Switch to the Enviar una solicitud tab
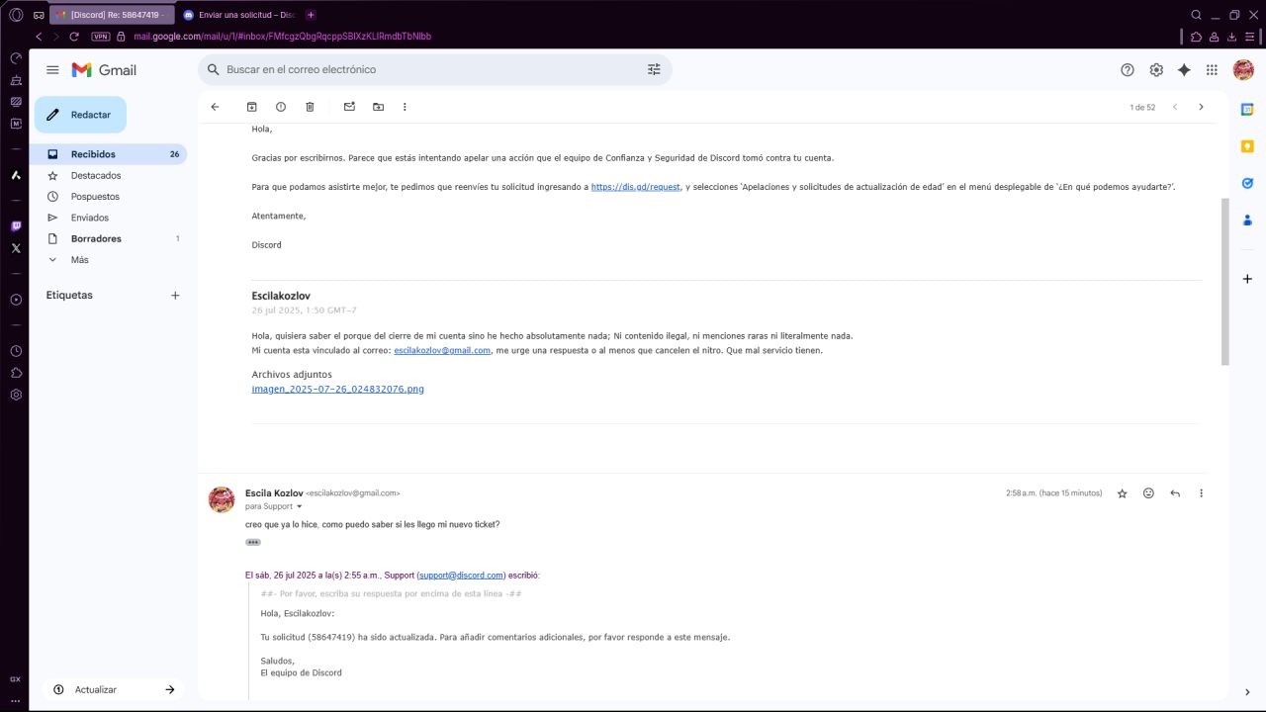The width and height of the screenshot is (1266, 712). coord(238,15)
